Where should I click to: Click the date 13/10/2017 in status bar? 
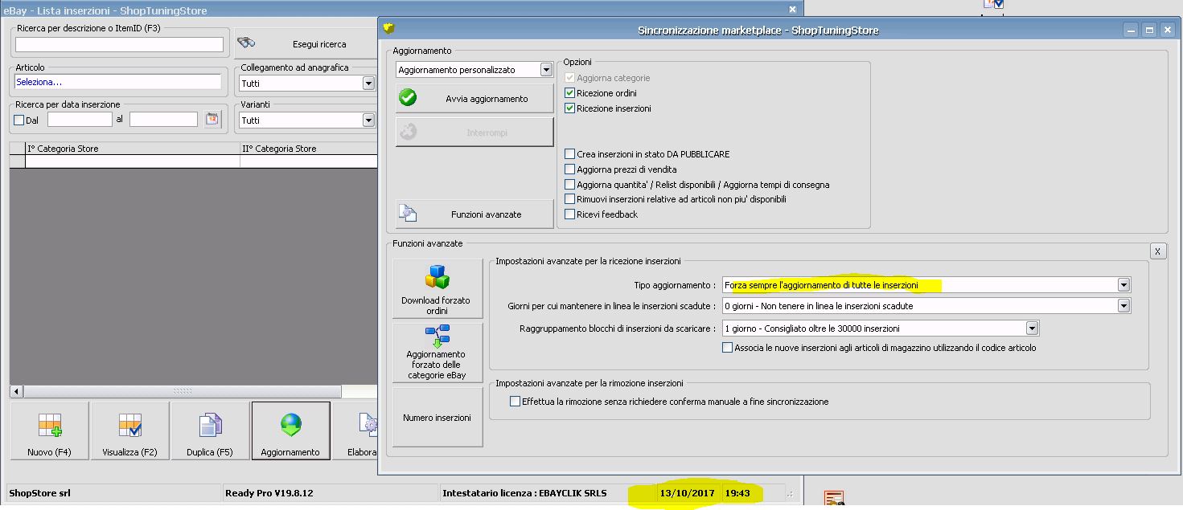tap(687, 493)
